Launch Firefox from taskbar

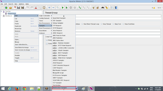[x=17, y=89]
